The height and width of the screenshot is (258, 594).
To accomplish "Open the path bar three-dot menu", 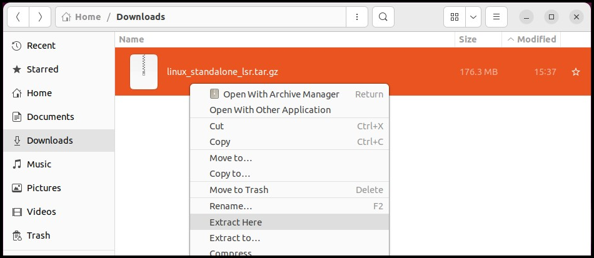I will click(x=357, y=17).
